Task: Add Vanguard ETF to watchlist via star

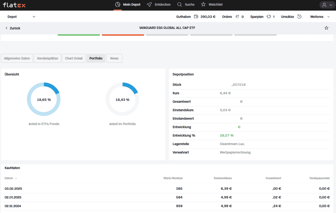Action: click(326, 28)
